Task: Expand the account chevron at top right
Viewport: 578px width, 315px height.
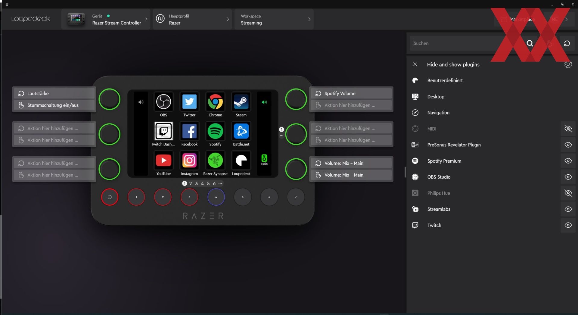Action: [x=567, y=19]
